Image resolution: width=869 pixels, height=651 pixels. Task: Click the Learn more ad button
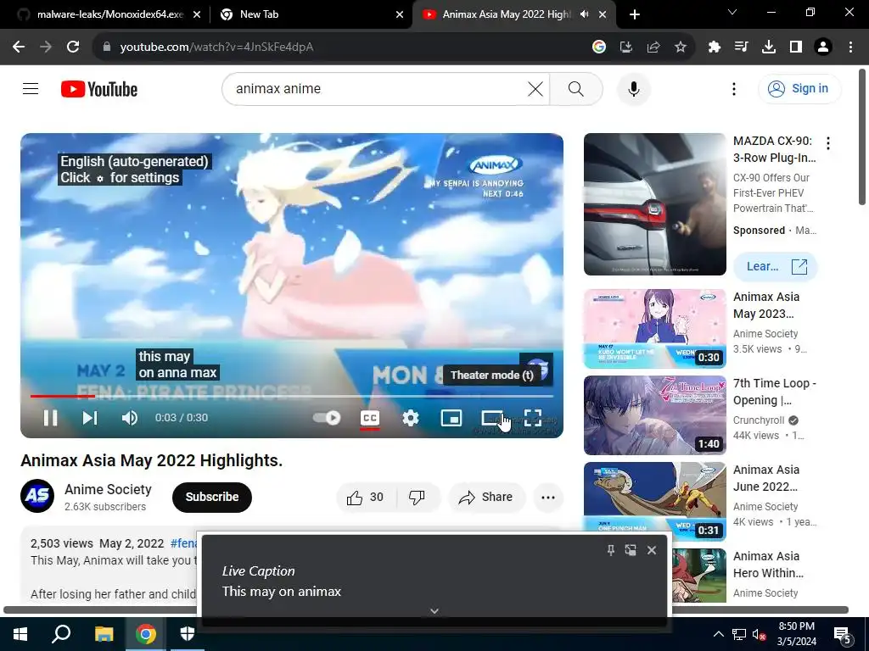click(x=776, y=266)
